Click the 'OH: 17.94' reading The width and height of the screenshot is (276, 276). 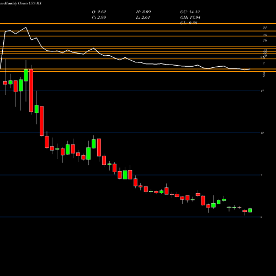(190, 18)
